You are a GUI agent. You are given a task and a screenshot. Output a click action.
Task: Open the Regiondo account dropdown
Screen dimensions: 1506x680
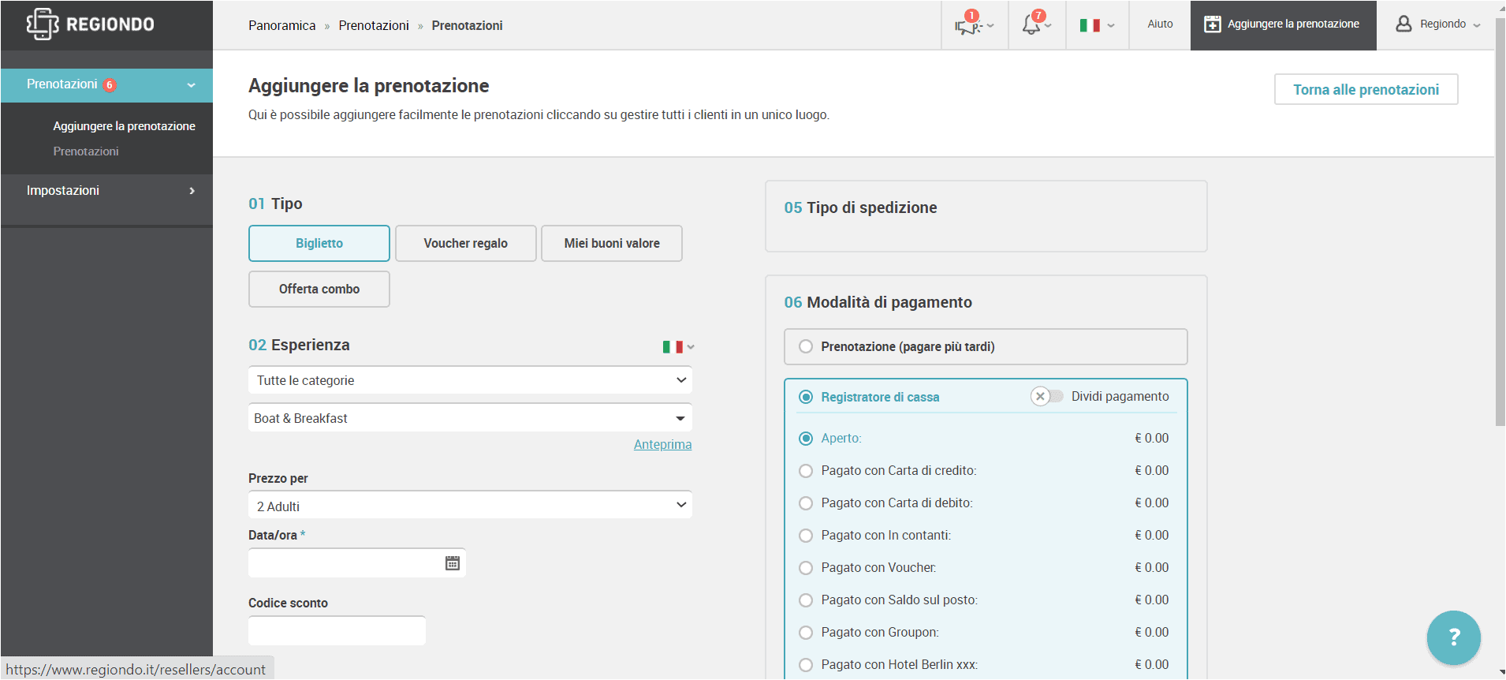(x=1438, y=24)
